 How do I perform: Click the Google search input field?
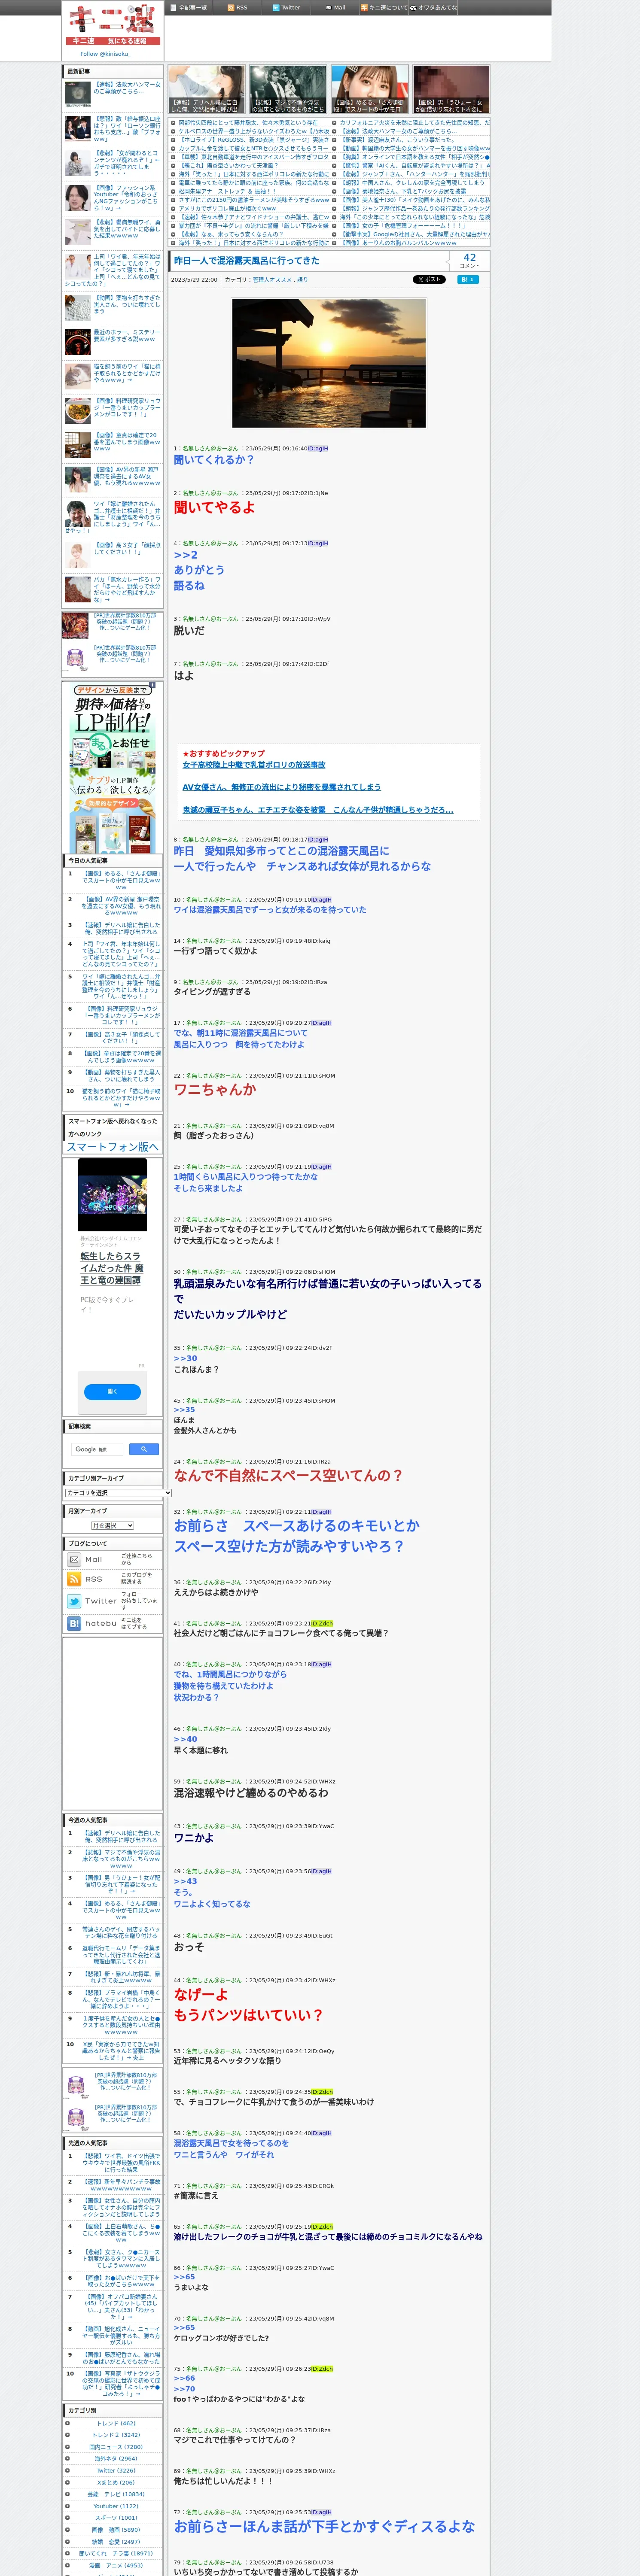click(98, 1448)
